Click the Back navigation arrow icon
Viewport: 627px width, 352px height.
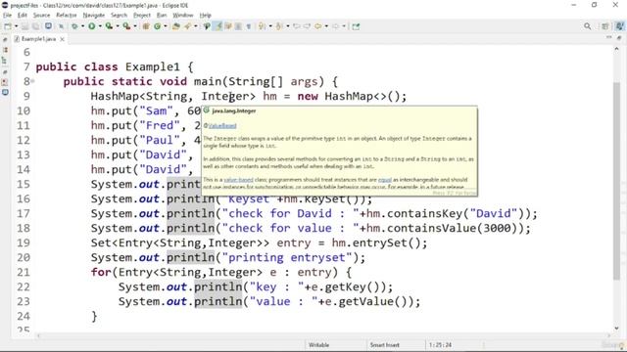coord(317,26)
